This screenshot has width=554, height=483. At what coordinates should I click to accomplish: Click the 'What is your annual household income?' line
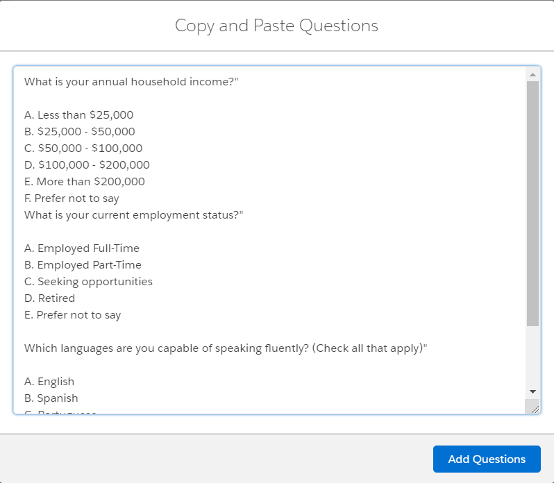pos(131,82)
